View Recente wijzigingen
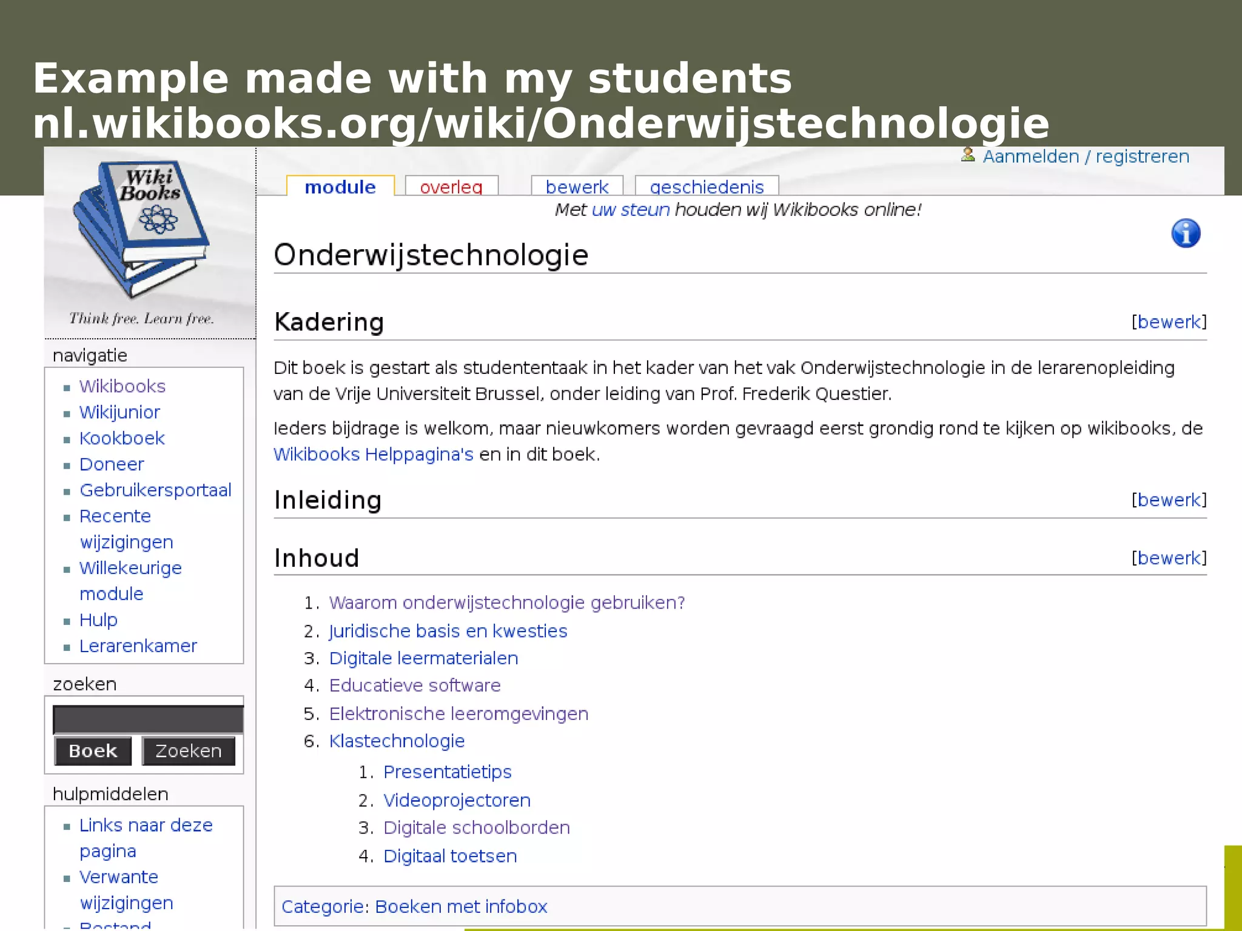1242x931 pixels. tap(126, 529)
